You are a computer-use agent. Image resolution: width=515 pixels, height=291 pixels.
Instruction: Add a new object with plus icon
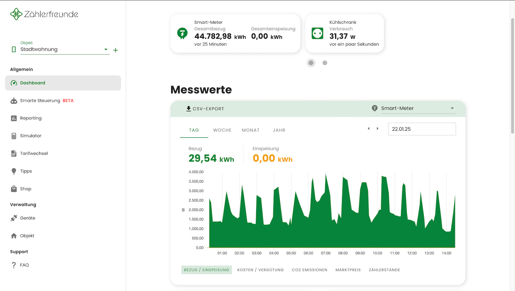(116, 50)
